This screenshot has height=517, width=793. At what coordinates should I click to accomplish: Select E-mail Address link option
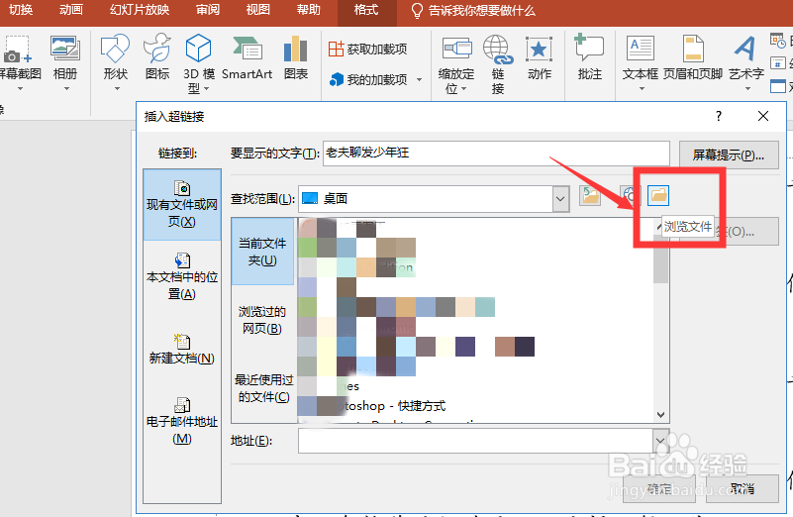(182, 421)
